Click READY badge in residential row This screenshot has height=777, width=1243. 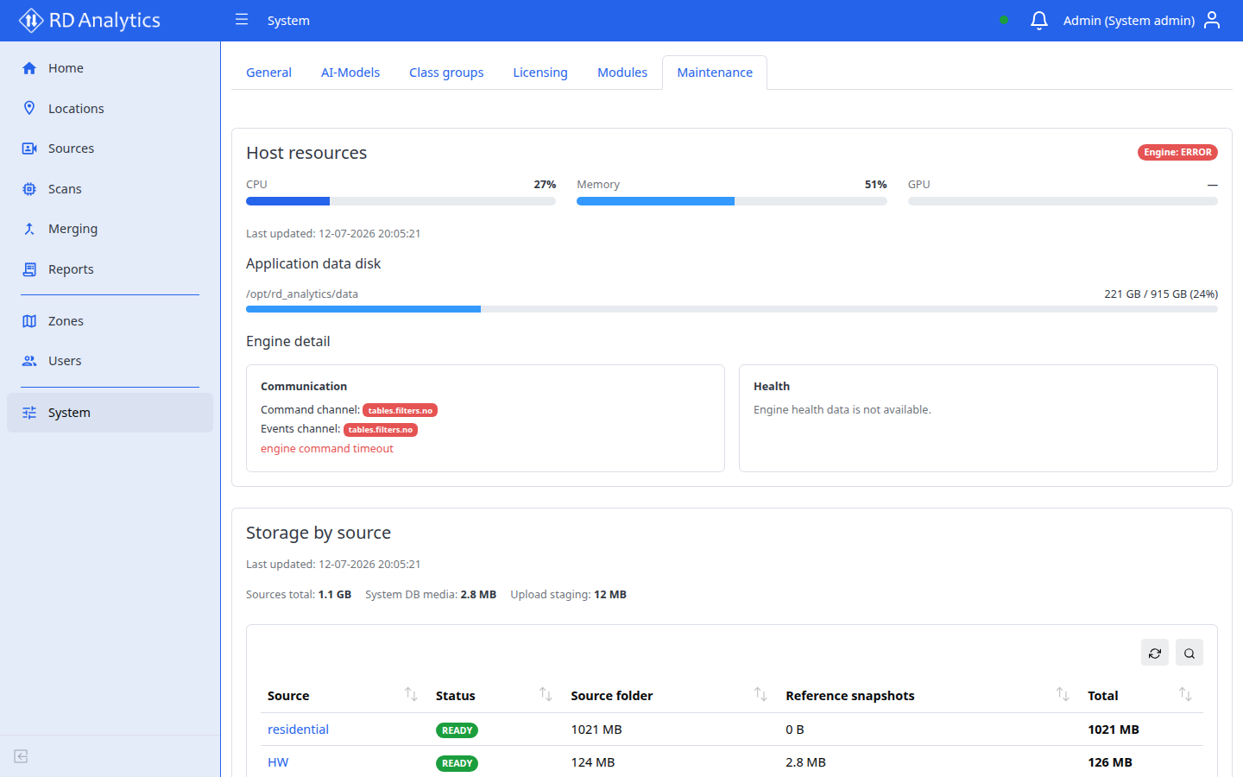pos(457,730)
